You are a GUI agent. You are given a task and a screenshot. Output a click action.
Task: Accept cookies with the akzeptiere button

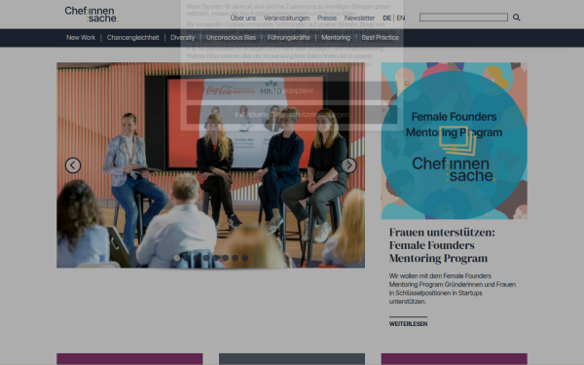292,91
